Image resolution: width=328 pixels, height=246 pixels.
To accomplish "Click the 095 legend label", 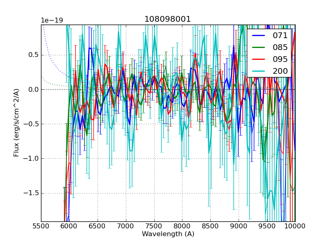I will 280,59.
